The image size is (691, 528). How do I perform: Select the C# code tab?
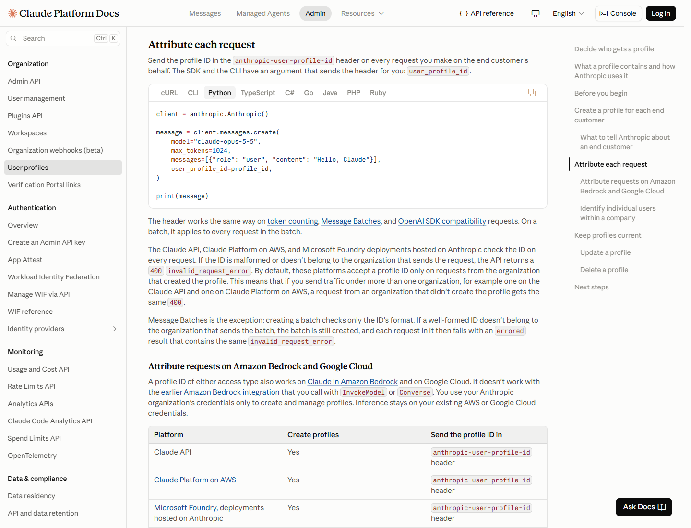point(289,93)
